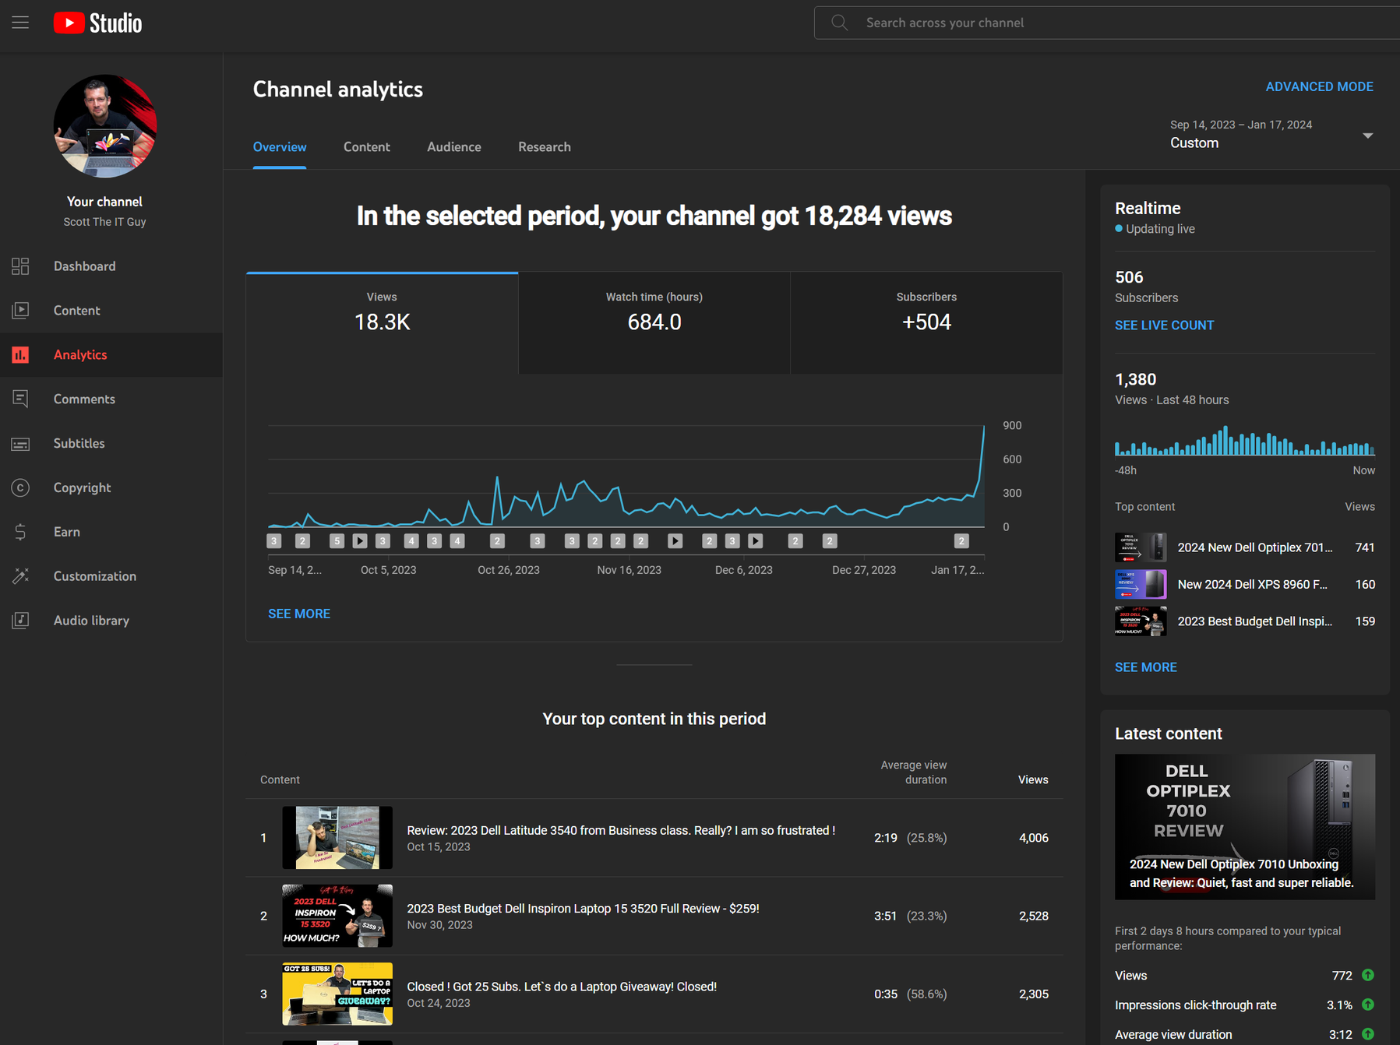Select the Views metric card
The width and height of the screenshot is (1400, 1045).
382,323
